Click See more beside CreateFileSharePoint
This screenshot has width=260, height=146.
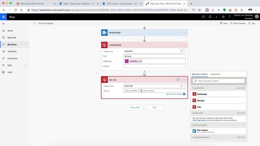pos(241,137)
